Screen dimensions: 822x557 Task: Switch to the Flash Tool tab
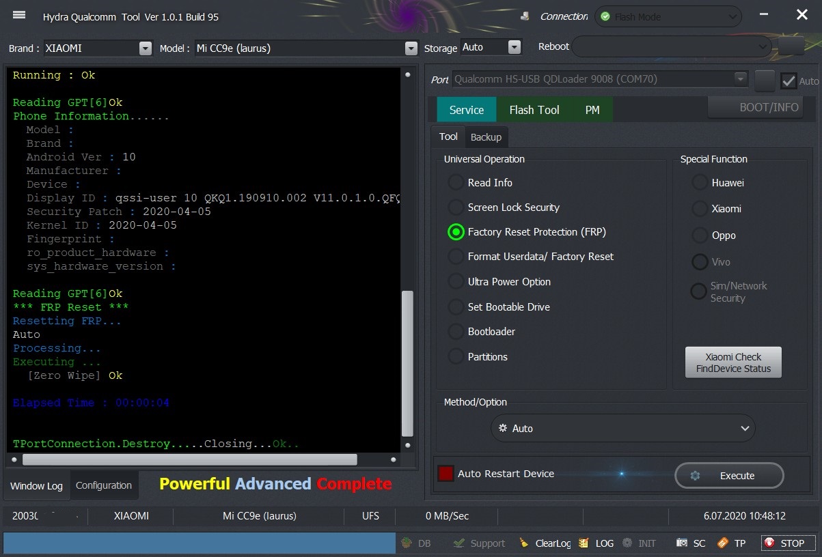(x=534, y=110)
